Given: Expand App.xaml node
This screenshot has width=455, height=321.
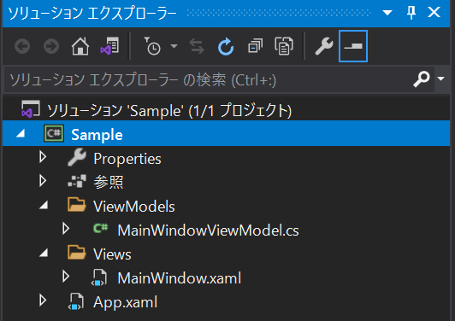Looking at the screenshot, I should [x=43, y=301].
